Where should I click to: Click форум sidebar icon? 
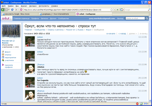pyautogui.click(x=3, y=52)
